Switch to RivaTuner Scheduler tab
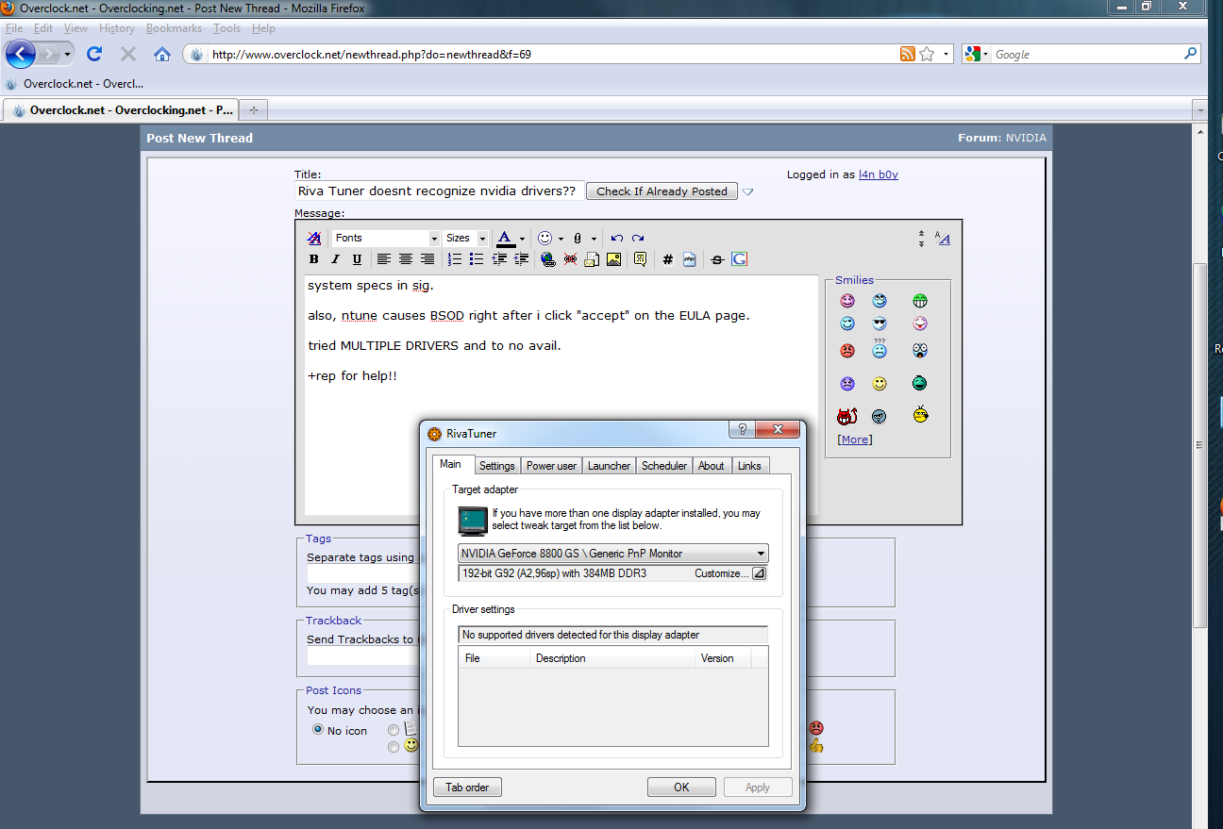 664,466
